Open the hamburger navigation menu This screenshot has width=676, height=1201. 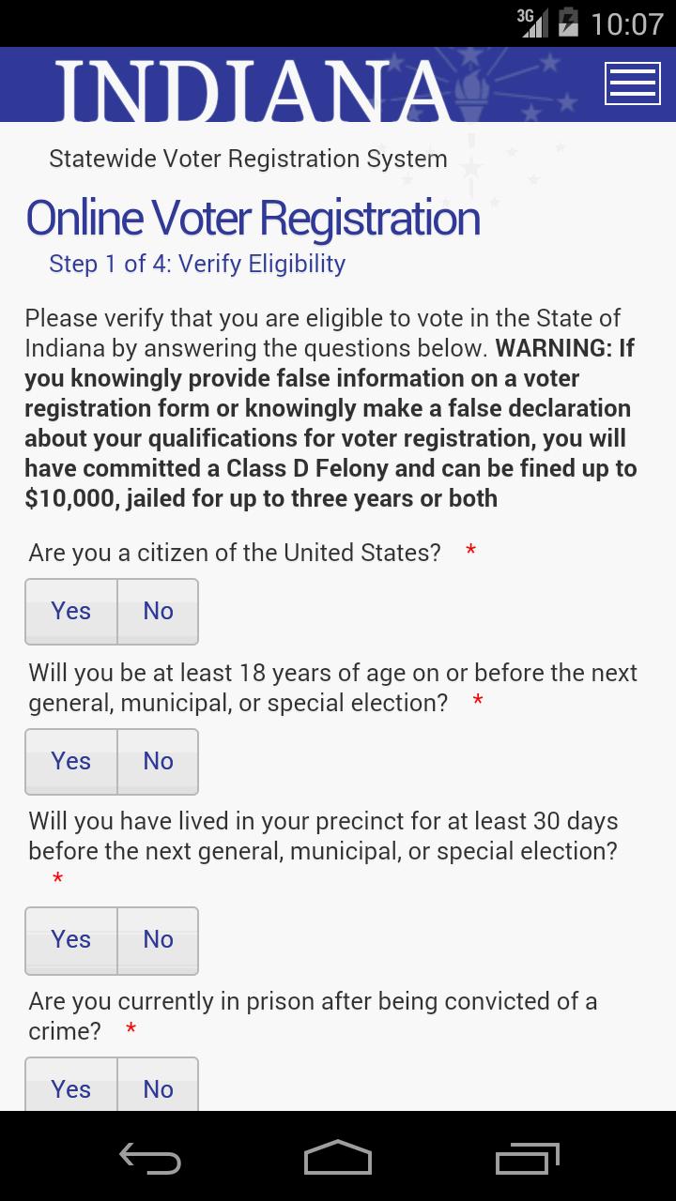click(632, 83)
